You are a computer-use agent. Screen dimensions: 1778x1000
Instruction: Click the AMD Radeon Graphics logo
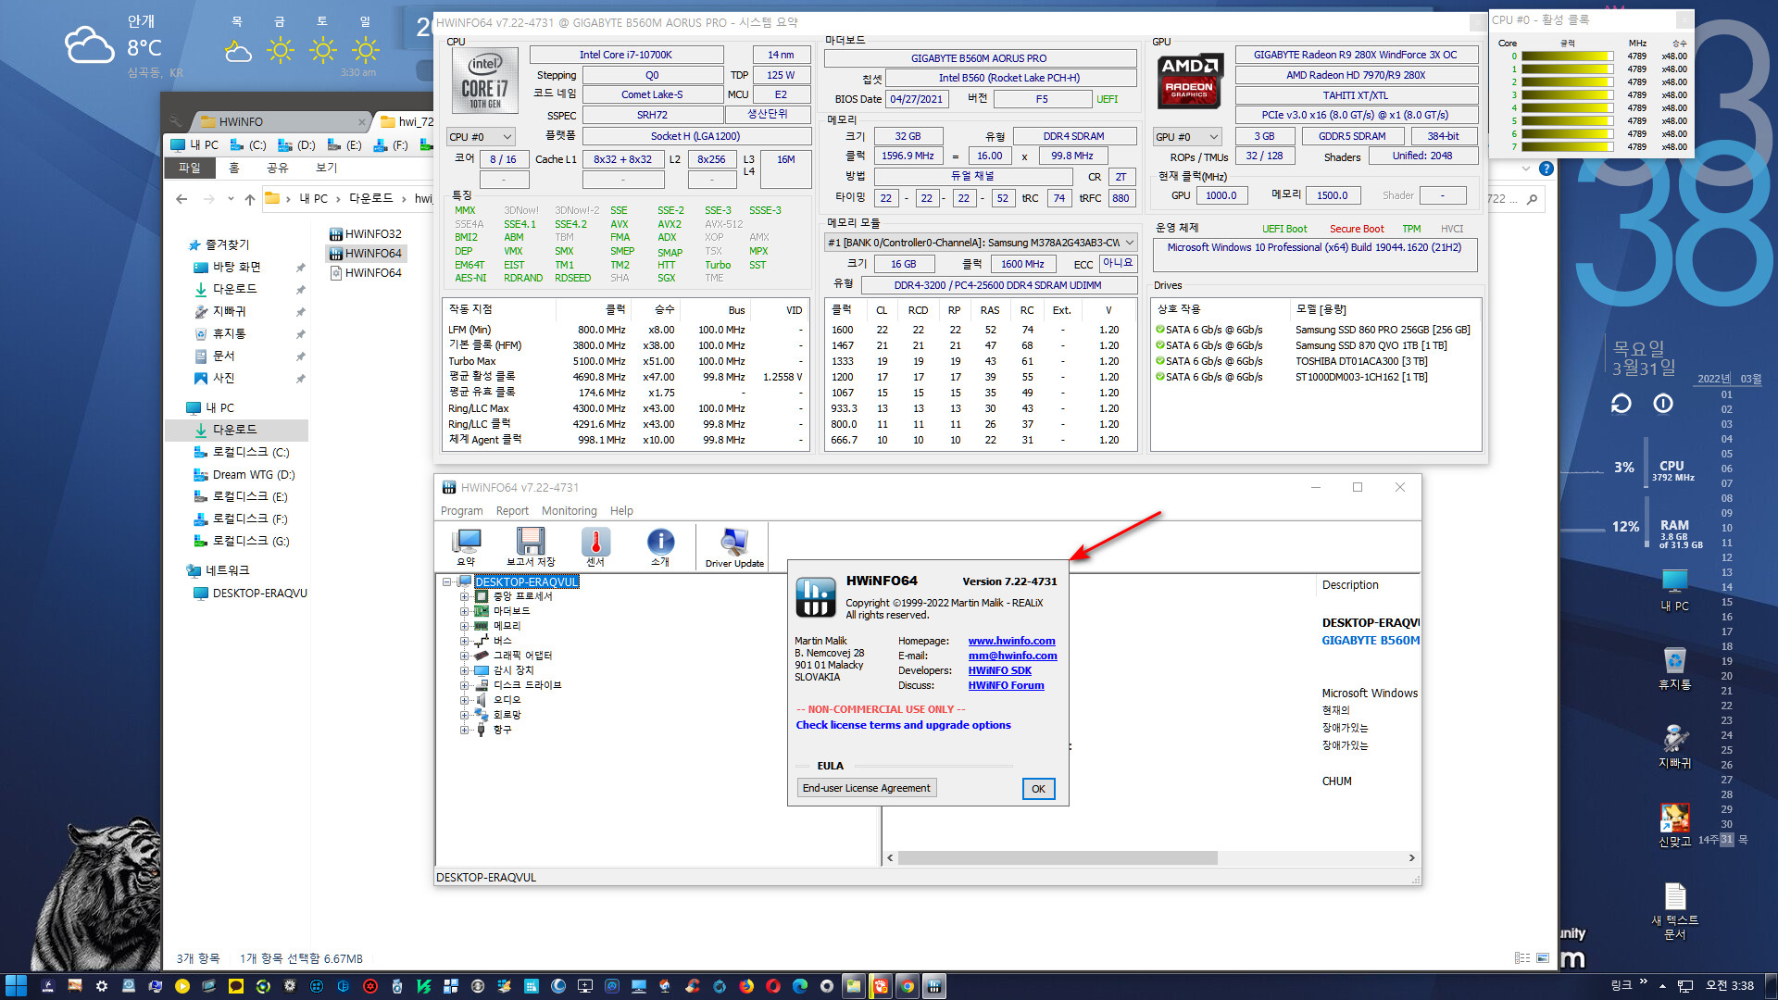1190,81
